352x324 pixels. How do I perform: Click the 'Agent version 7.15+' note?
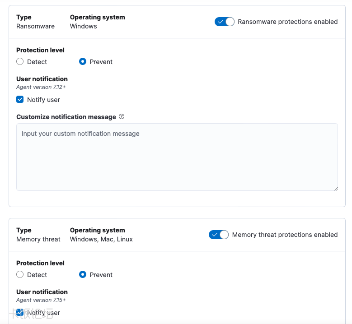tap(41, 300)
